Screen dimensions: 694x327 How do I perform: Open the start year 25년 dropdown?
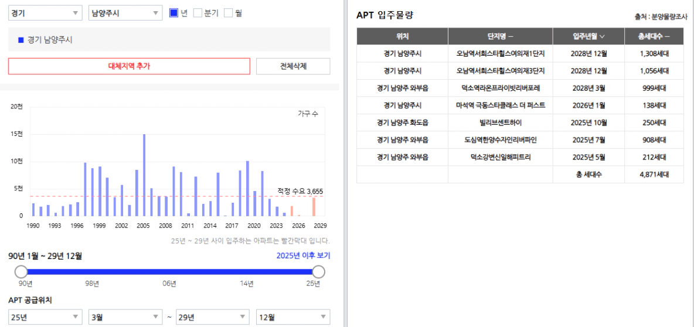(x=45, y=317)
